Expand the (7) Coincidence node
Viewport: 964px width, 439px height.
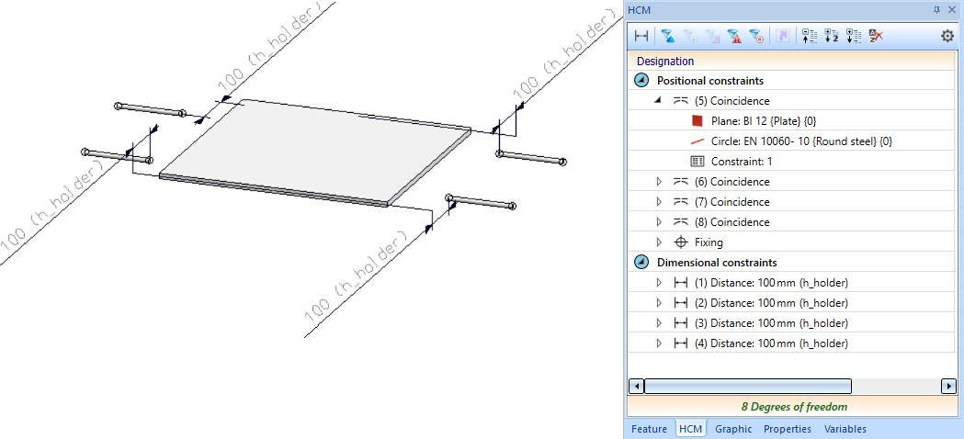[x=659, y=202]
